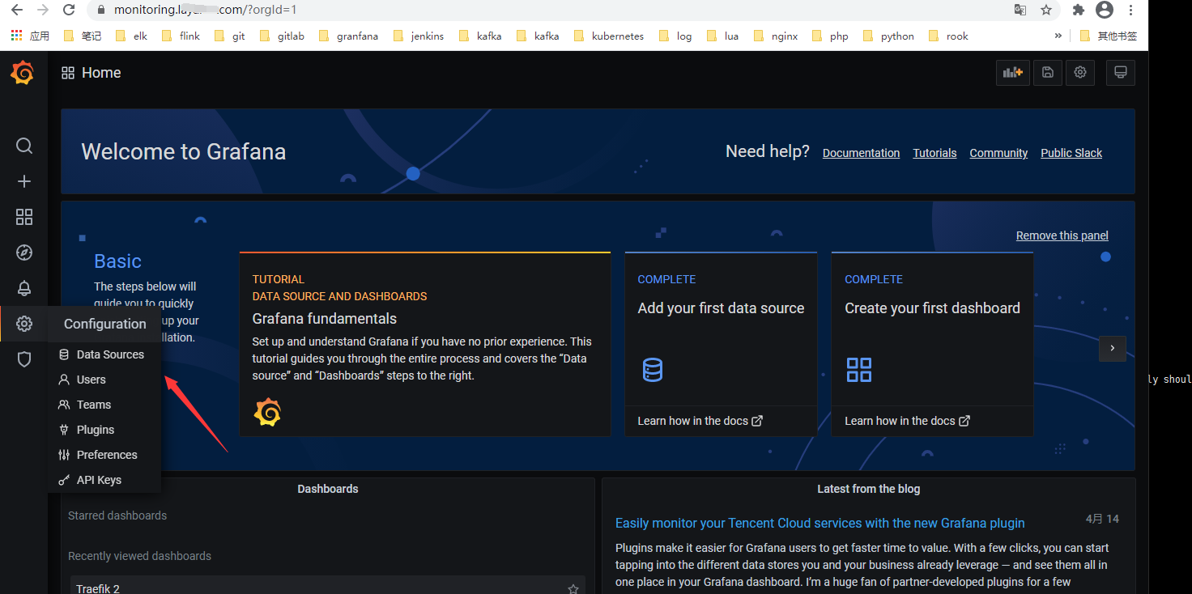Open the search magnifier in sidebar

click(x=24, y=146)
